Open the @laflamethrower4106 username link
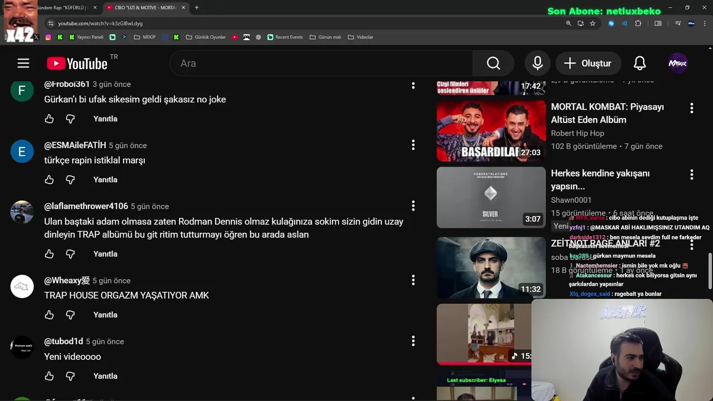 (x=86, y=206)
